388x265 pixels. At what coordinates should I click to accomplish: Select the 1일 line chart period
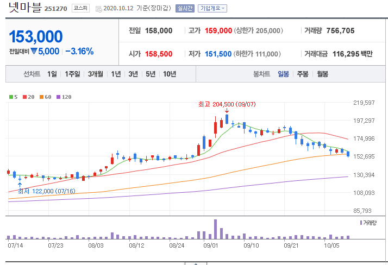52,74
